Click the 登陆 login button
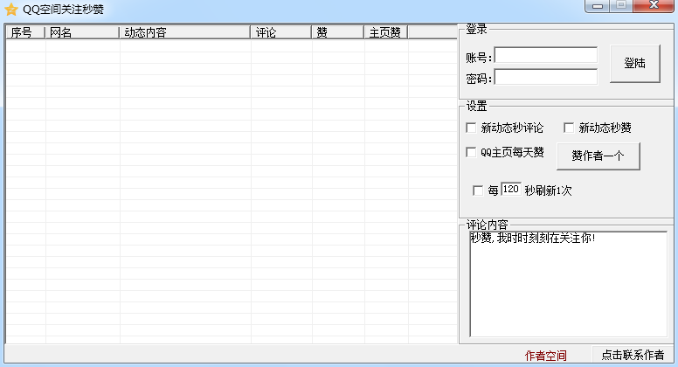This screenshot has height=367, width=678. pyautogui.click(x=635, y=64)
